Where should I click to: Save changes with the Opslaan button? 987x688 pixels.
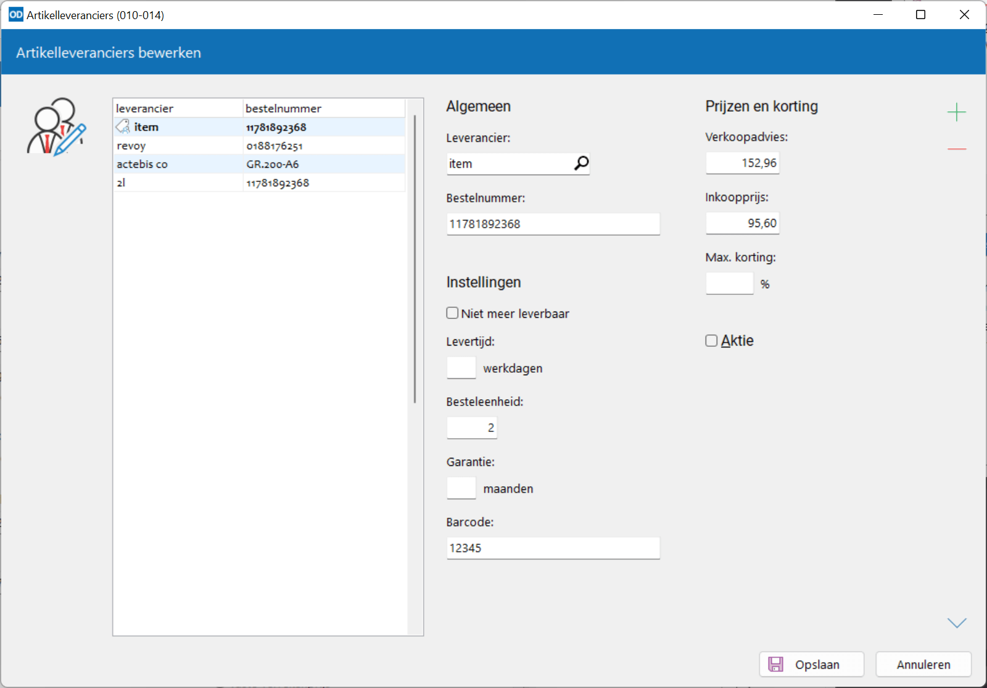pyautogui.click(x=811, y=665)
